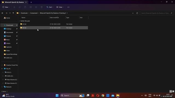Expand the New Volume (E:) node
Viewport: 175px width, 98px height.
[x=3, y=80]
